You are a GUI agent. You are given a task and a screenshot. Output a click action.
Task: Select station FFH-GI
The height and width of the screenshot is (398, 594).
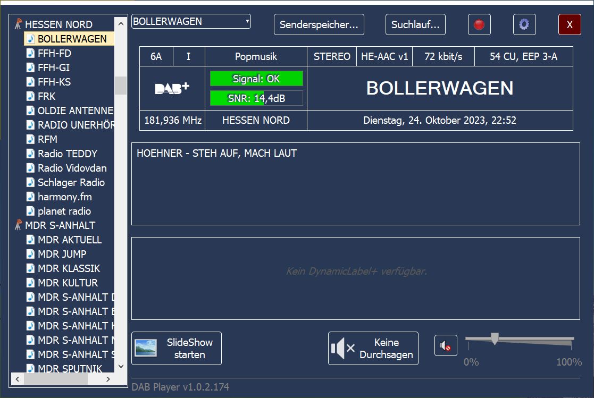(54, 67)
